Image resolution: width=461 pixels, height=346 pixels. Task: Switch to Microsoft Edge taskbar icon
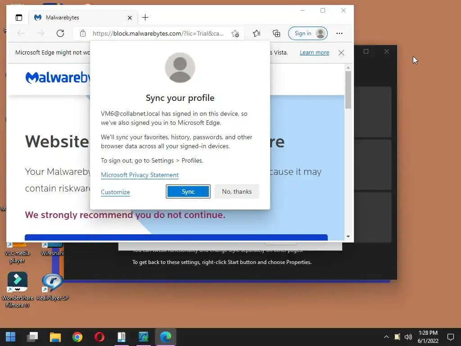coord(166,337)
